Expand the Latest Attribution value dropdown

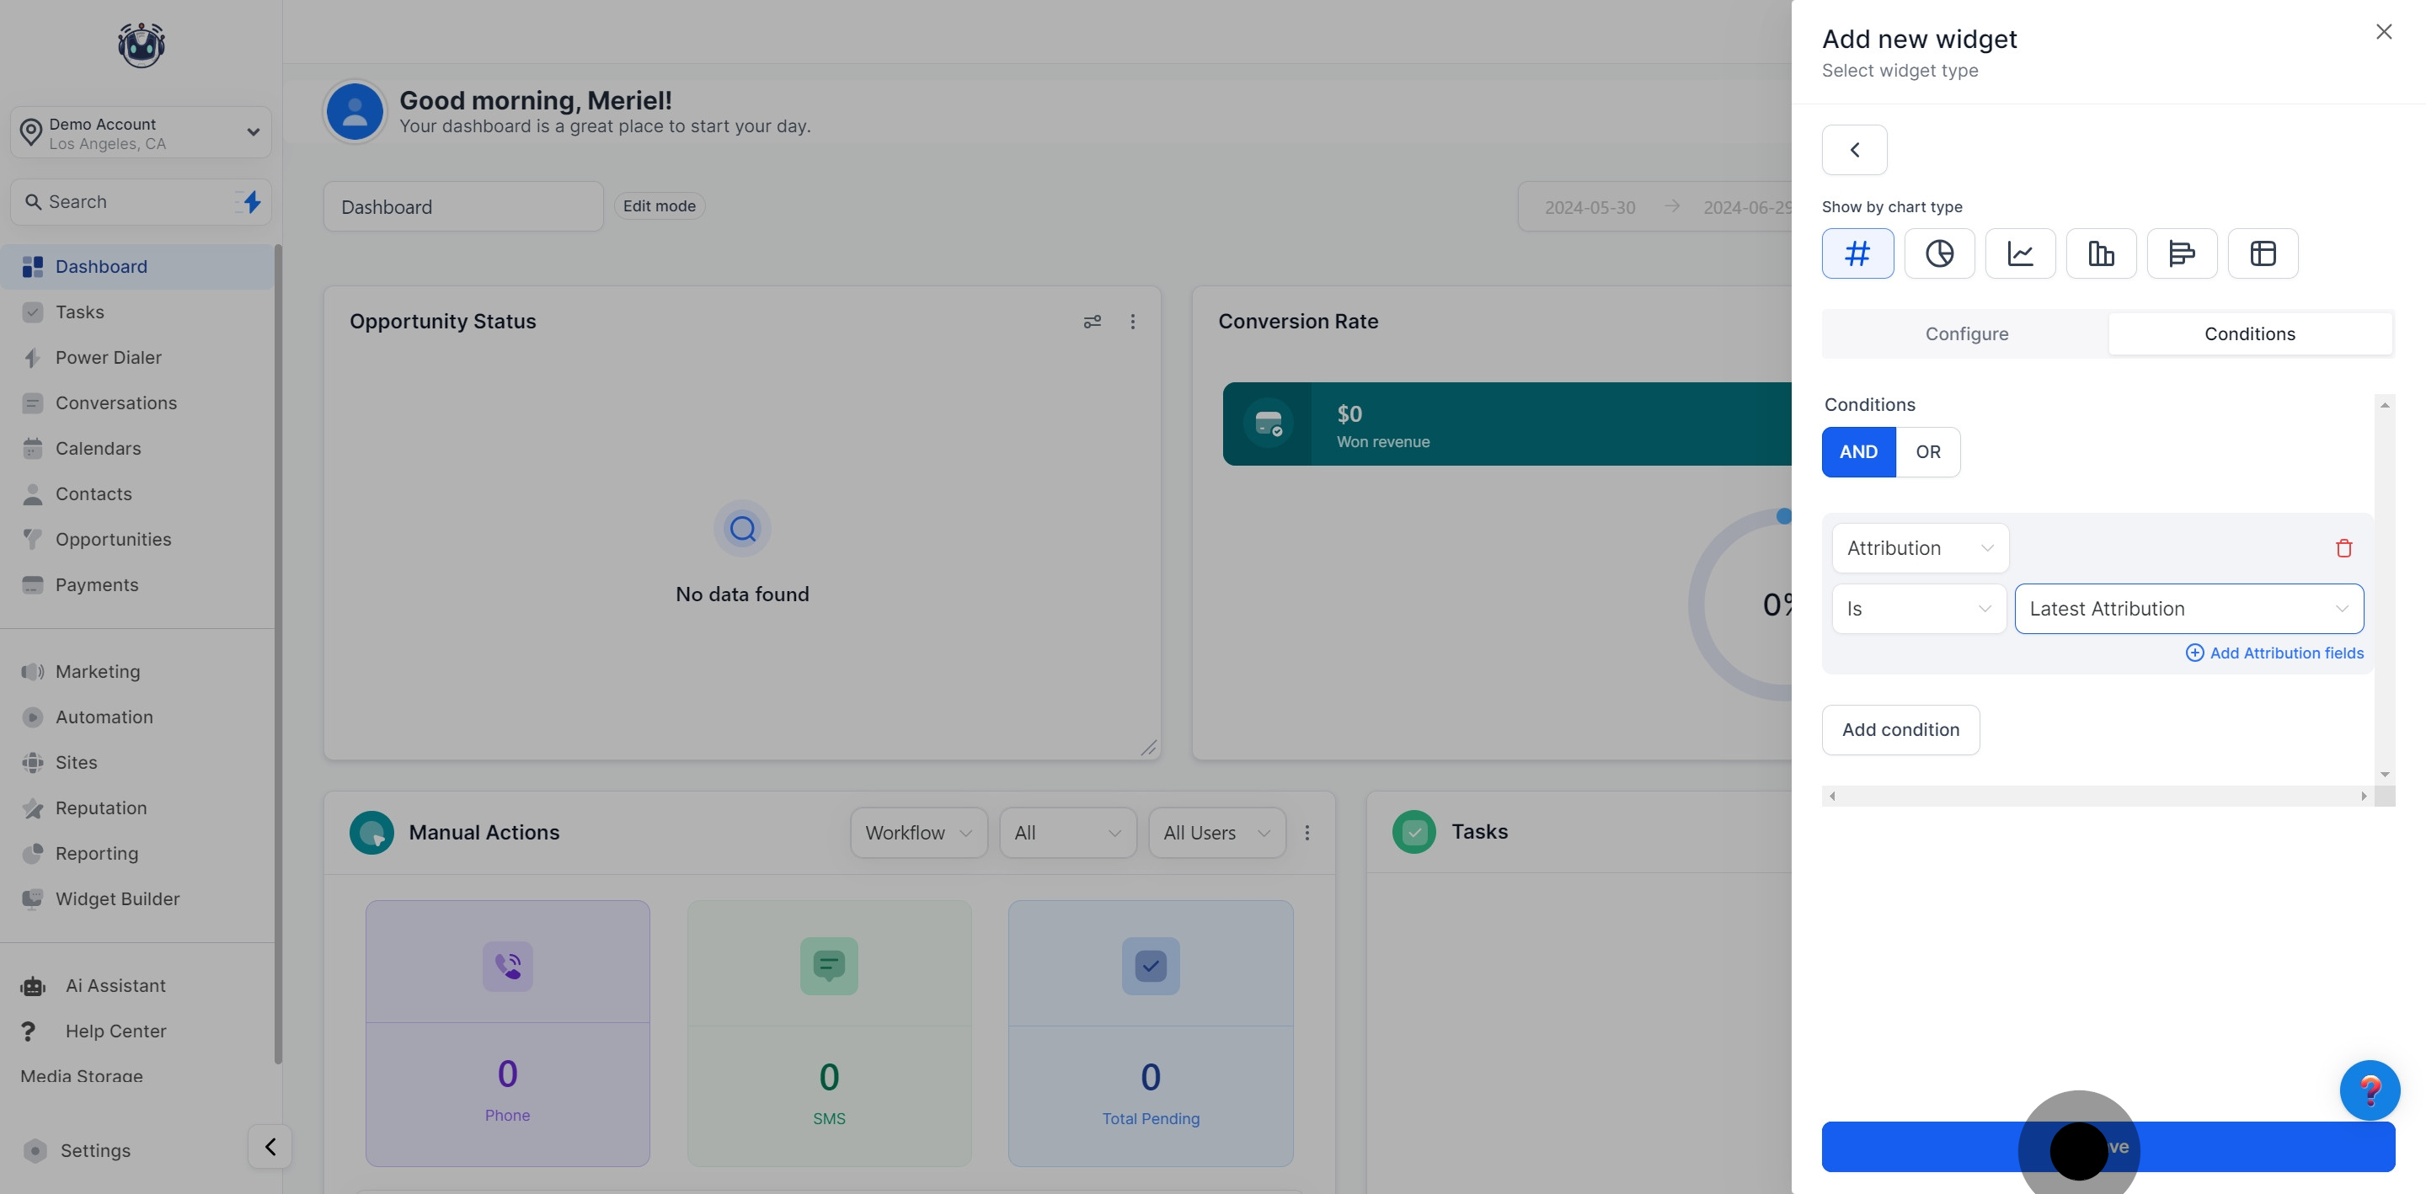pos(2188,608)
